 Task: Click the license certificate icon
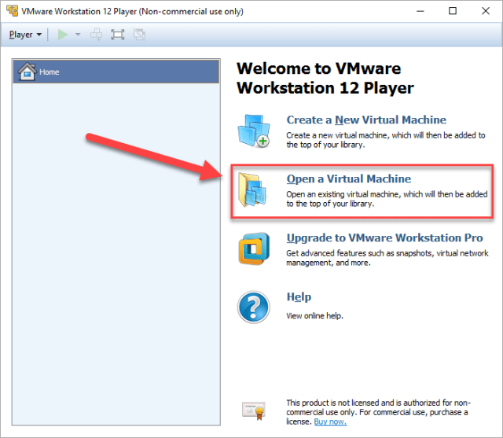click(x=254, y=410)
